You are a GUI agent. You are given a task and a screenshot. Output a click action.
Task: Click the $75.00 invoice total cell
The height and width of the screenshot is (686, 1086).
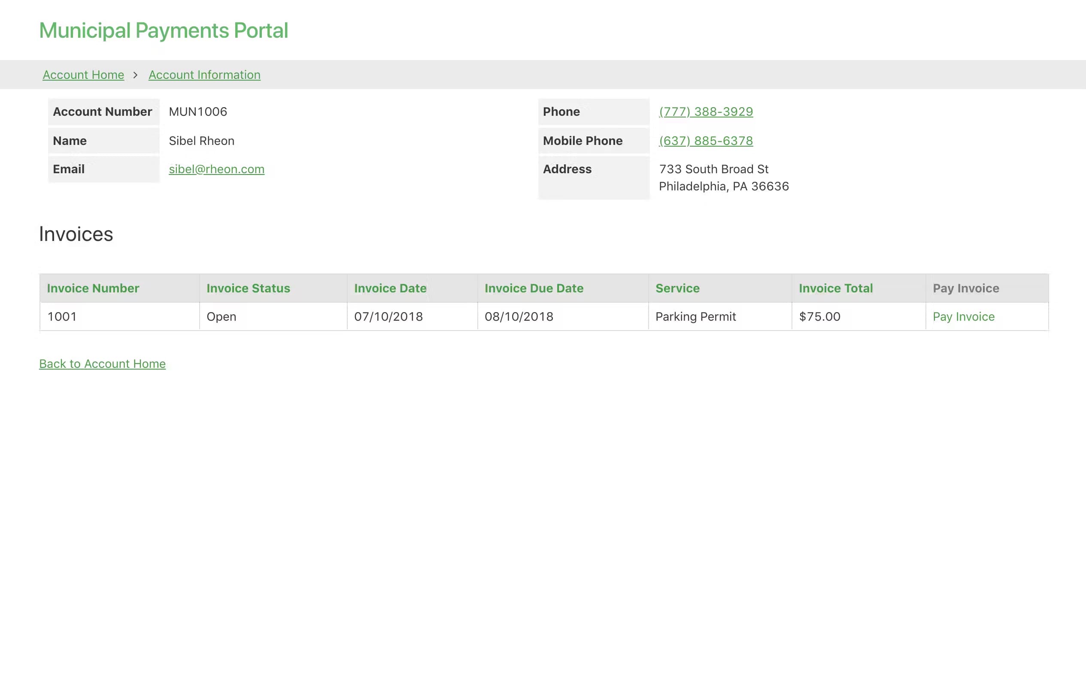(819, 317)
